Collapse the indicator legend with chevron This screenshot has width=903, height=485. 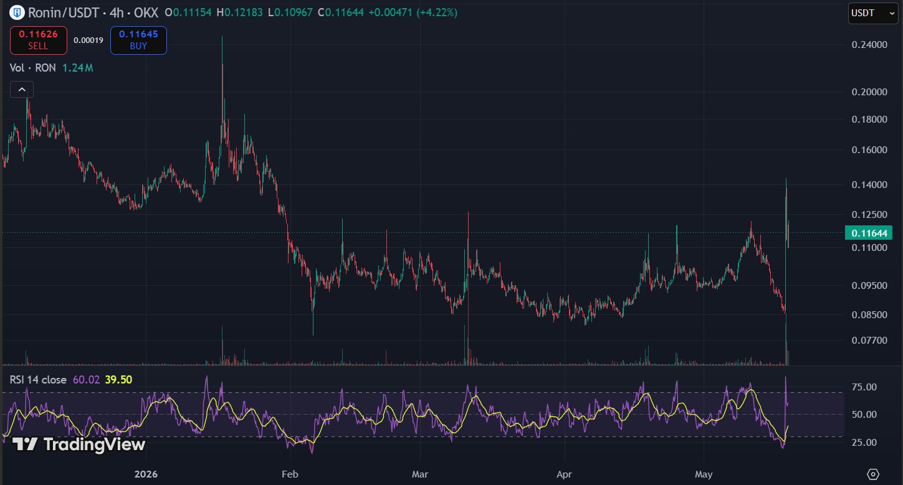[22, 90]
